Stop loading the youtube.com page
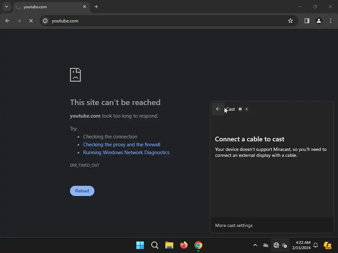Screen dimensions: 338x253 (x=31, y=21)
